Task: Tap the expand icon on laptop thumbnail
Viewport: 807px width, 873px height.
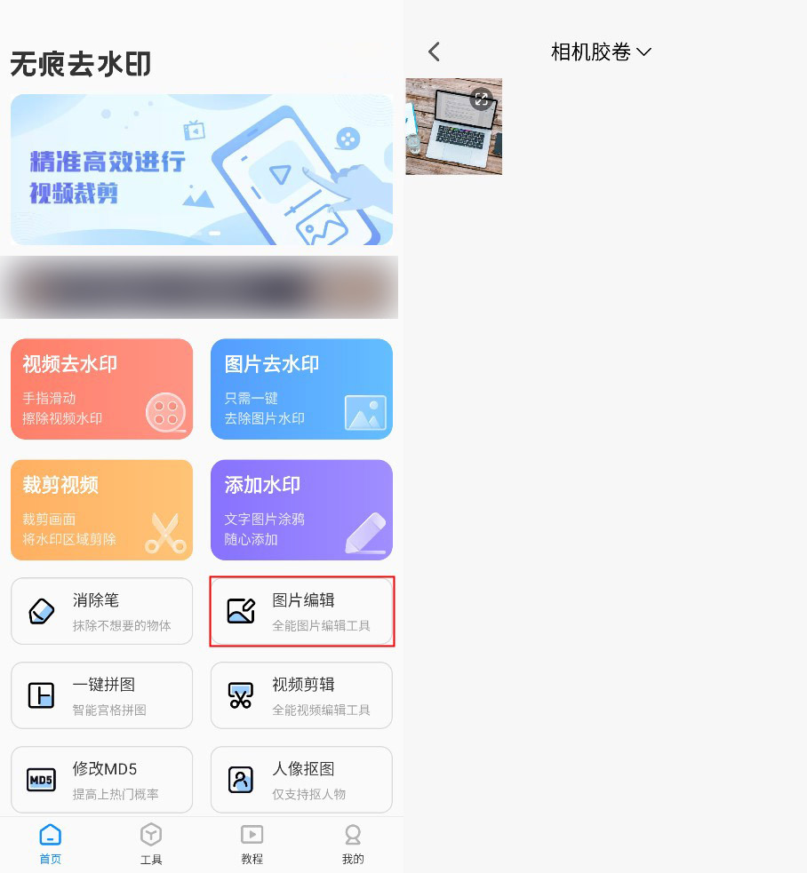Action: tap(482, 99)
